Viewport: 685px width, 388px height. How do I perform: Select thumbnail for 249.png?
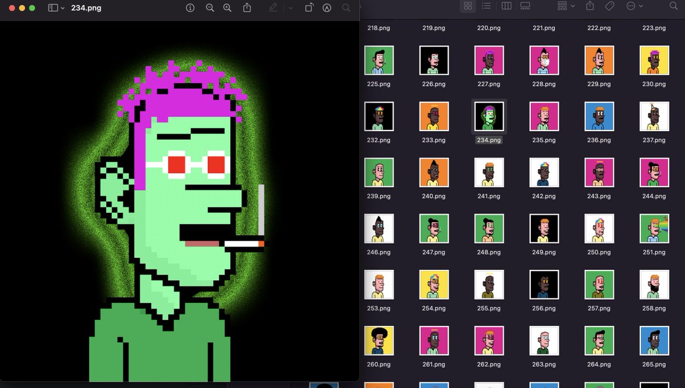coord(544,228)
